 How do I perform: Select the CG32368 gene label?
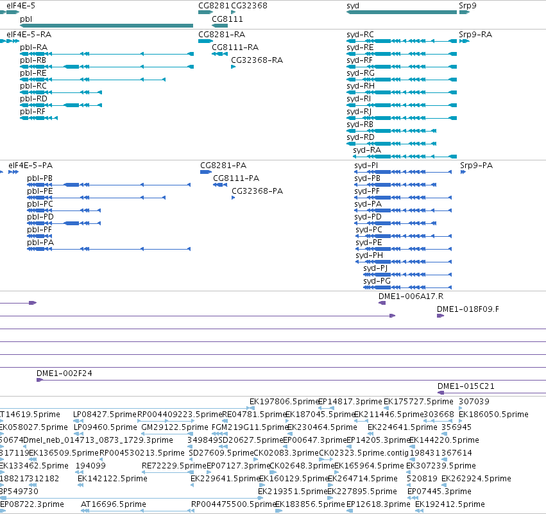tap(250, 6)
